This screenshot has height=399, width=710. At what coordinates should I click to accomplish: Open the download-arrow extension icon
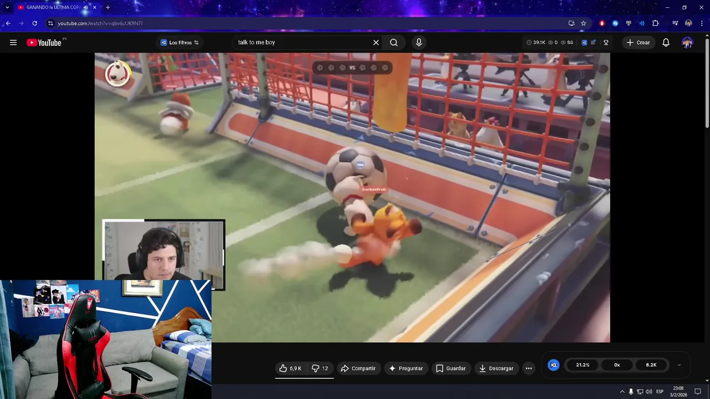tap(628, 23)
